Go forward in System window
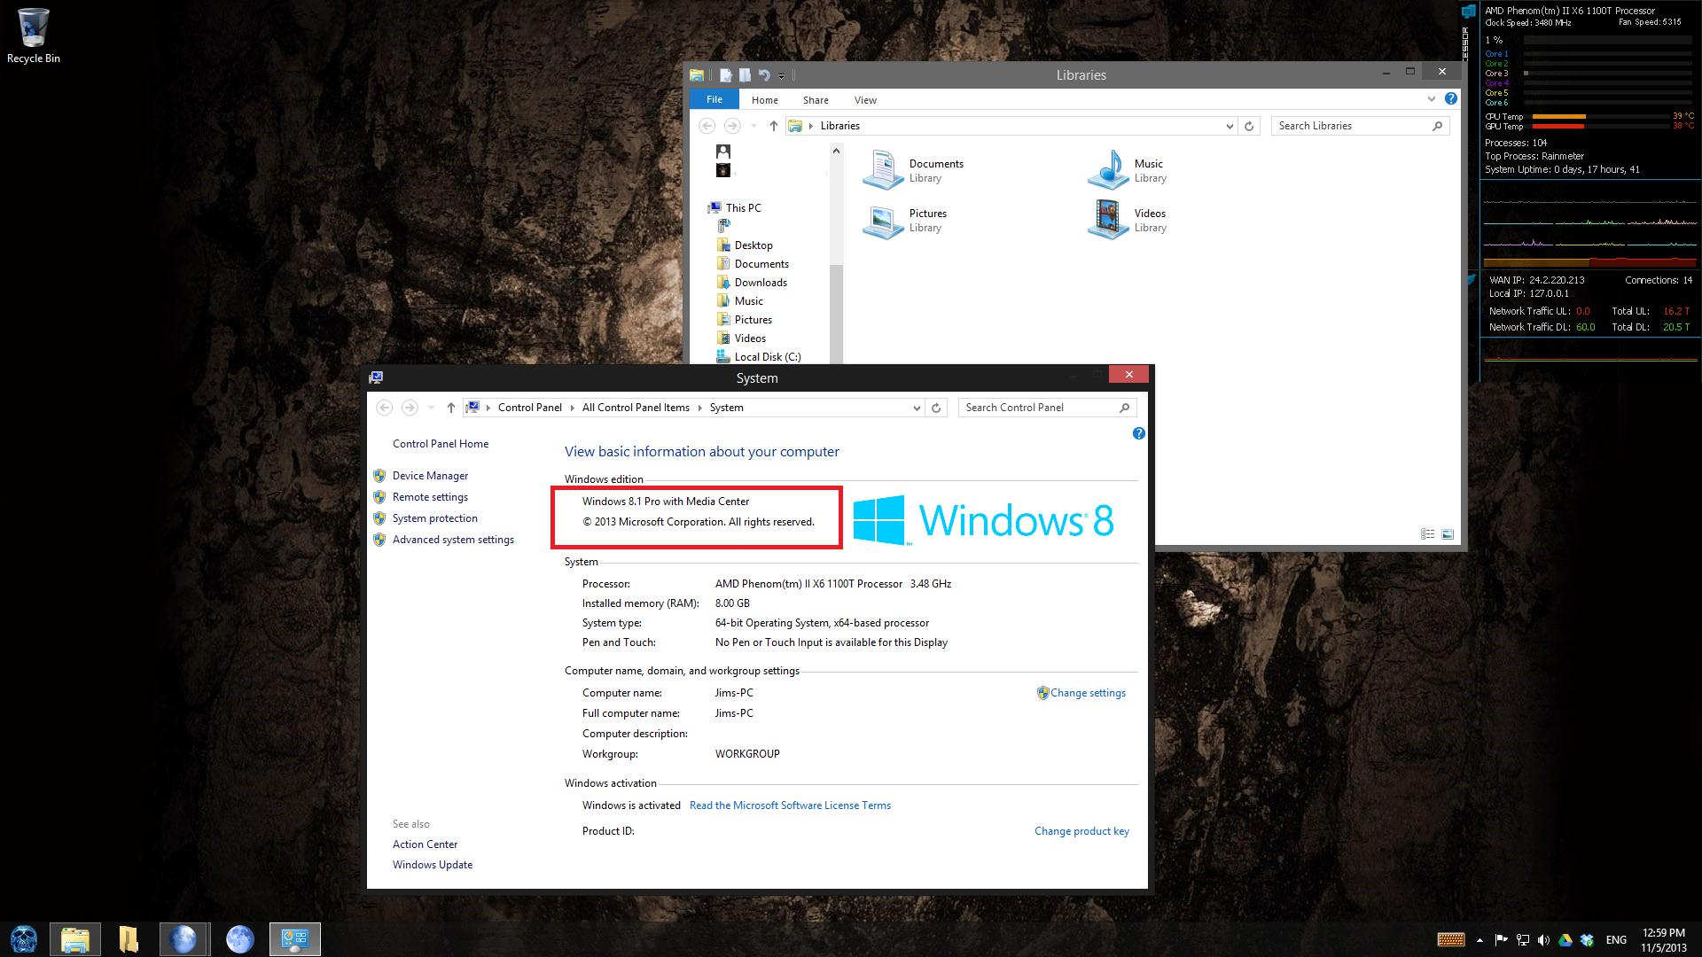The image size is (1702, 957). (409, 408)
